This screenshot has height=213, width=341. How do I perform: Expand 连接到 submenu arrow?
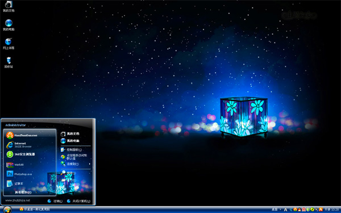90,164
